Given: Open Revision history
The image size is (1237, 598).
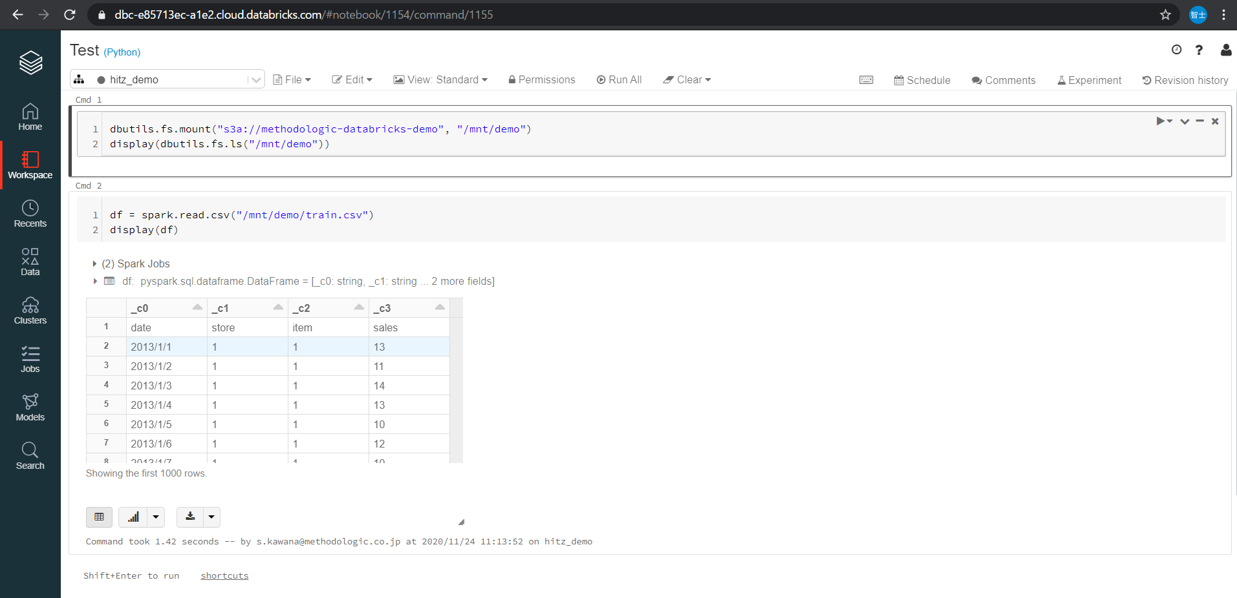Looking at the screenshot, I should click(x=1185, y=80).
